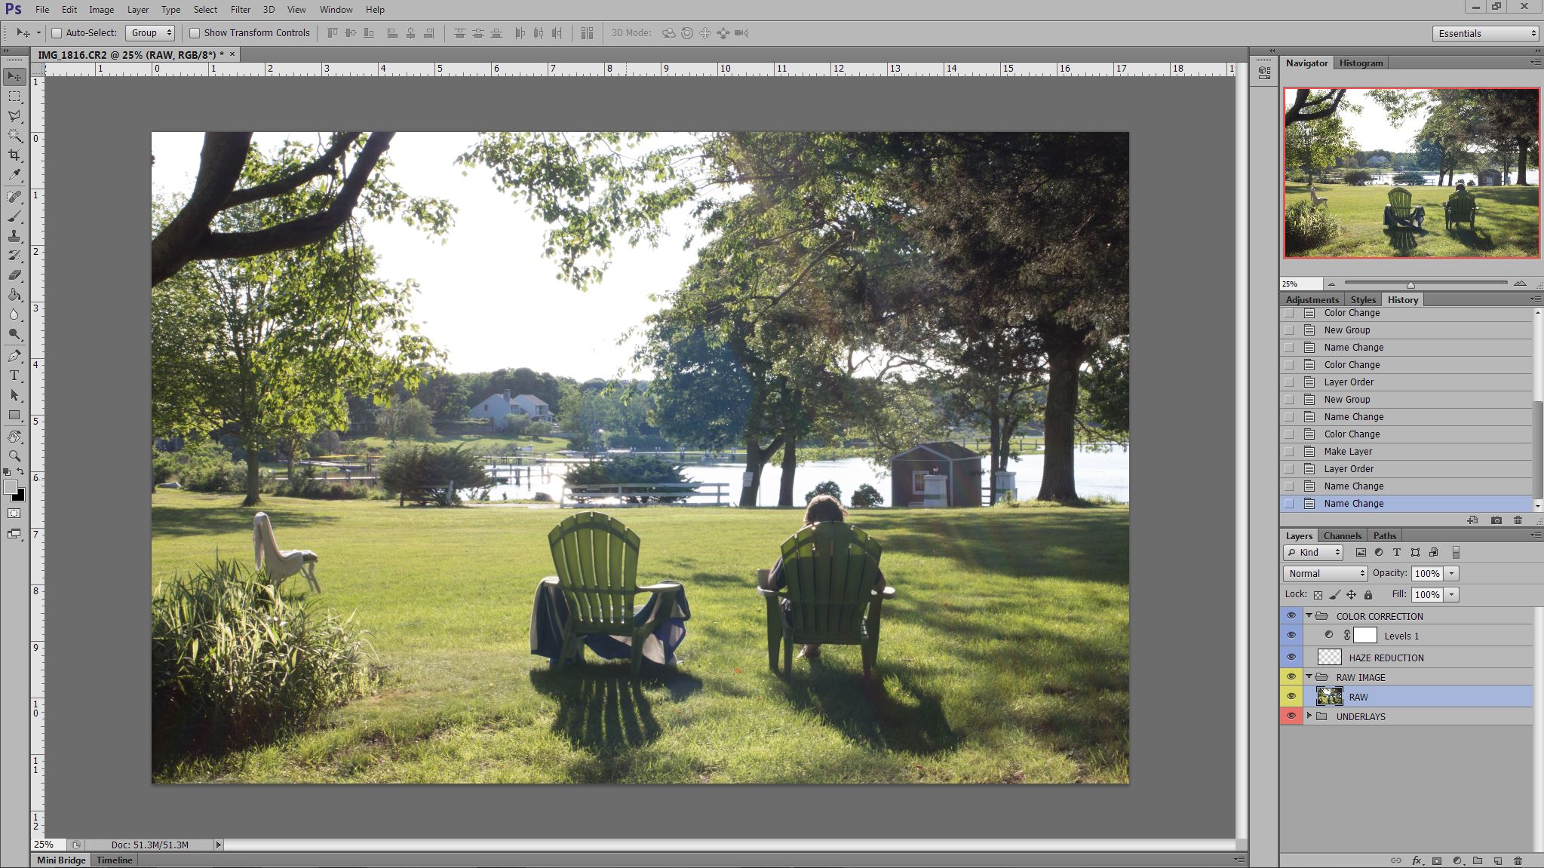
Task: Enable Show Transform Controls checkbox
Action: pyautogui.click(x=195, y=33)
